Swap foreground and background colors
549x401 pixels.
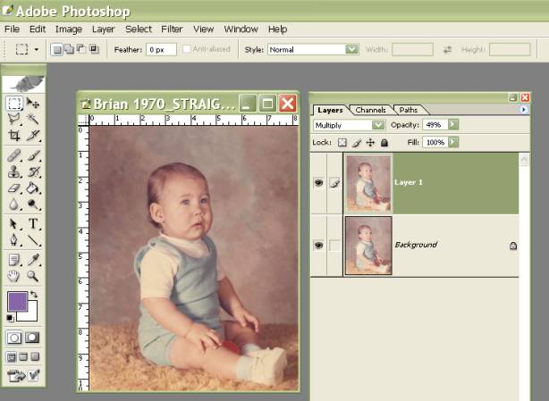(34, 295)
